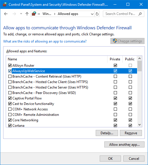Viewport: 148px width, 165px height.
Task: Enable COM+ Network Access Private checkbox
Action: (x=115, y=109)
